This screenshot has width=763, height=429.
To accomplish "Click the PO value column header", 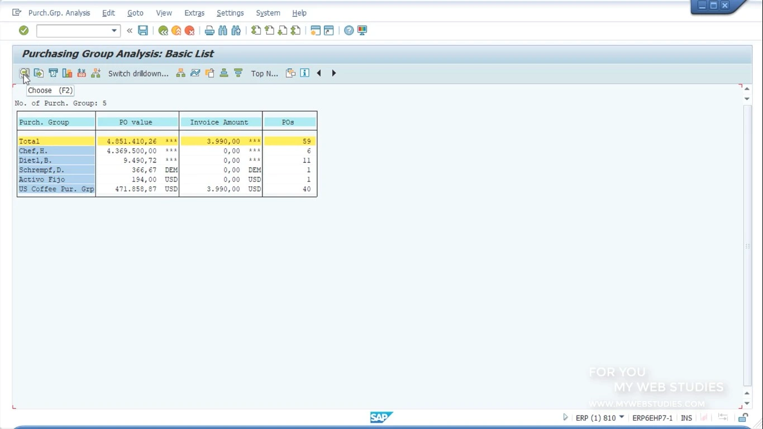I will click(x=137, y=122).
